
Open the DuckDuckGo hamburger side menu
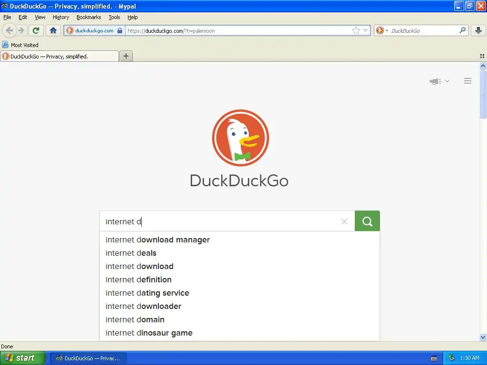pos(468,81)
